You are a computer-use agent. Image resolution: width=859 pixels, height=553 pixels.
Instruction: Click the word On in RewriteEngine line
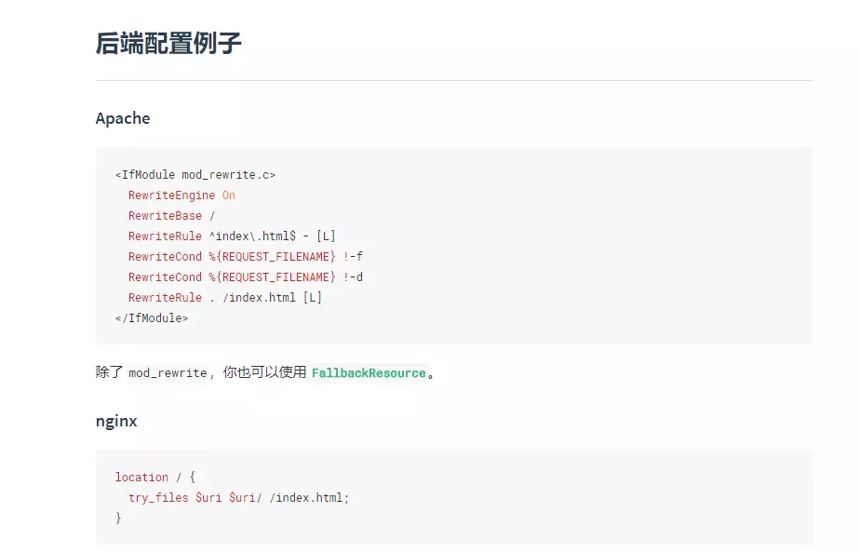click(x=228, y=196)
